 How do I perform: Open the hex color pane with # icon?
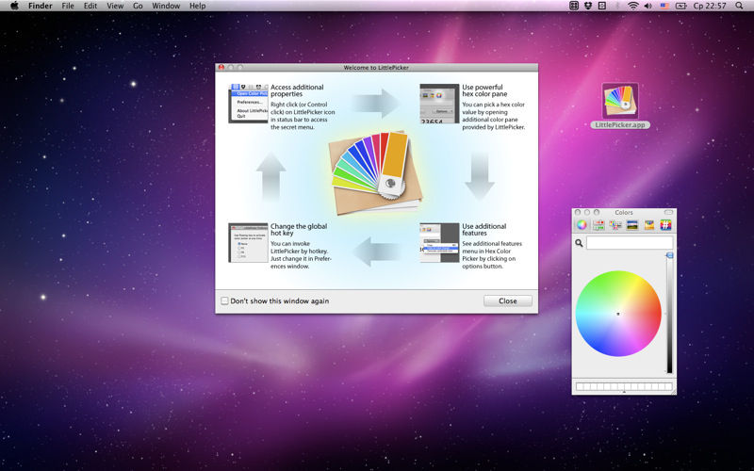point(665,225)
